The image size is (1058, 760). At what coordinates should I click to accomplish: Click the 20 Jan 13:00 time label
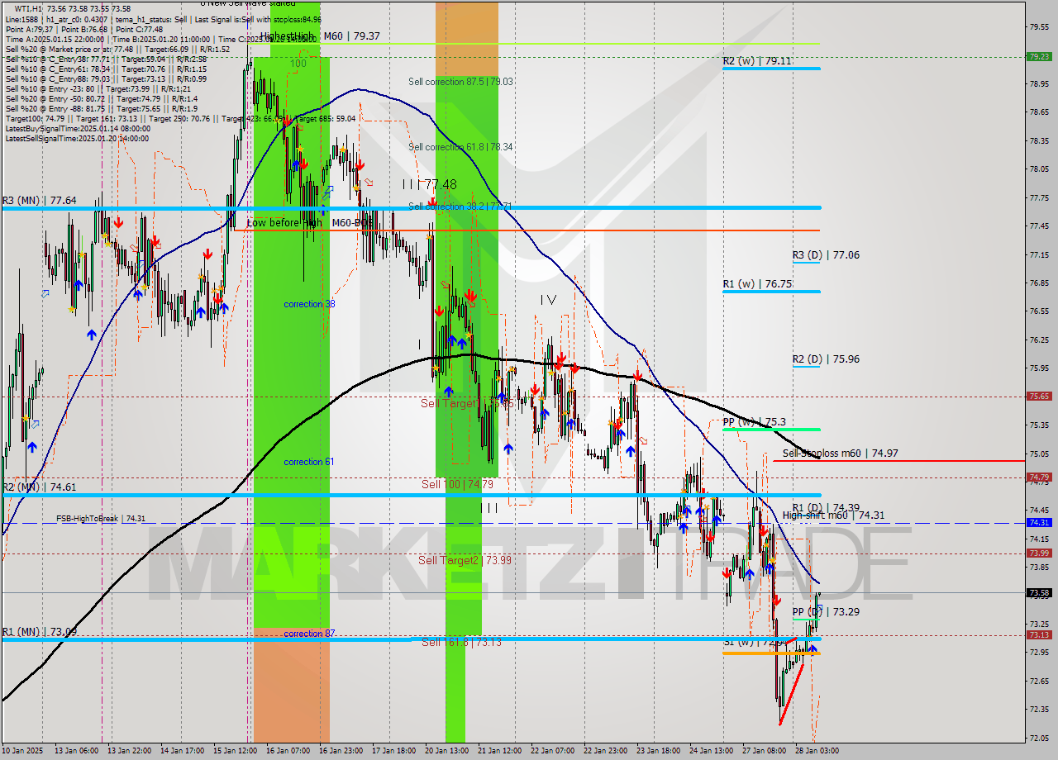pyautogui.click(x=446, y=751)
